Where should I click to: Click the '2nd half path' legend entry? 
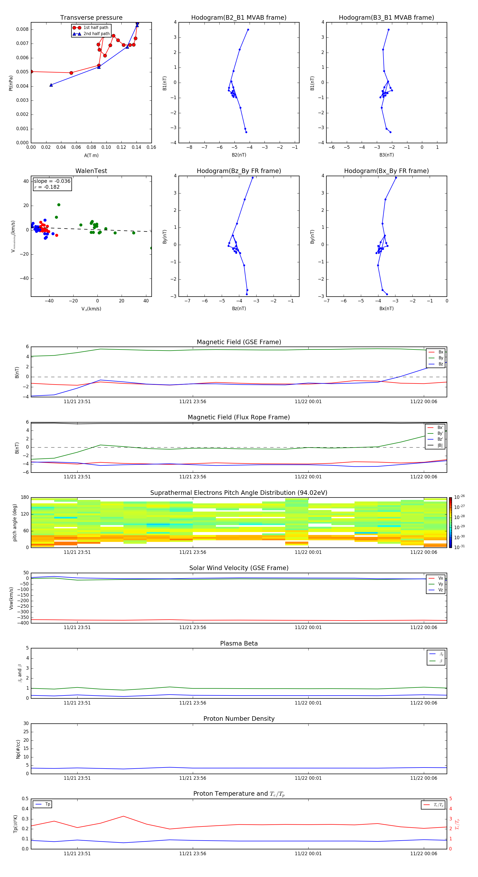[91, 34]
